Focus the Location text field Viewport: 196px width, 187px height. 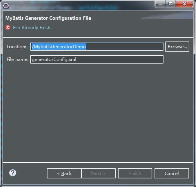pos(97,47)
